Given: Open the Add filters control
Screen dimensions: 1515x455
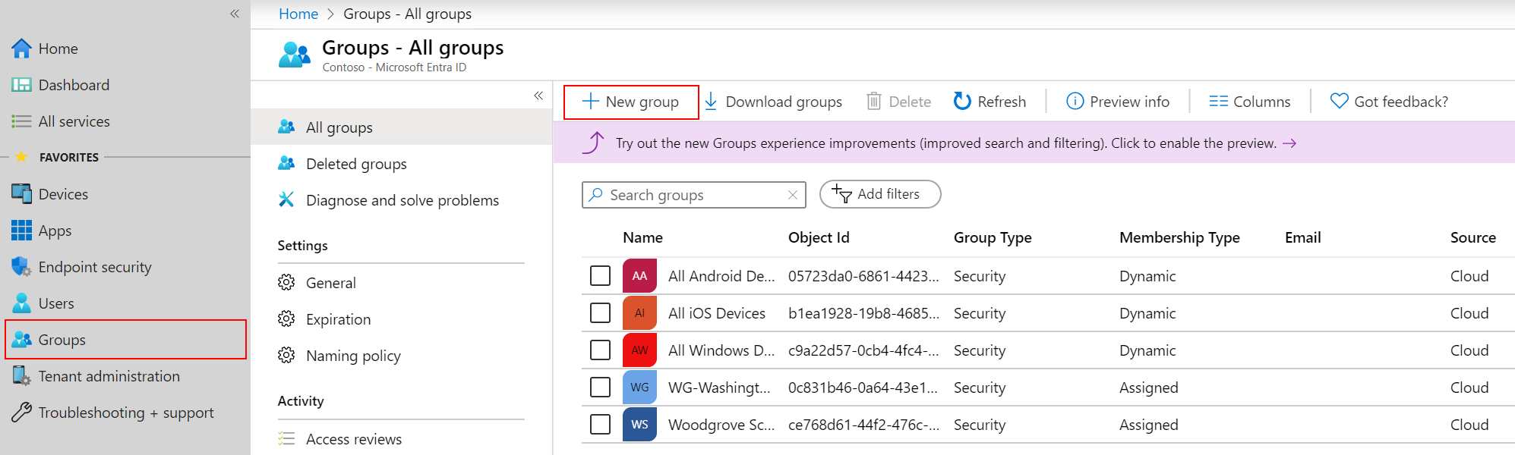Looking at the screenshot, I should click(x=880, y=194).
